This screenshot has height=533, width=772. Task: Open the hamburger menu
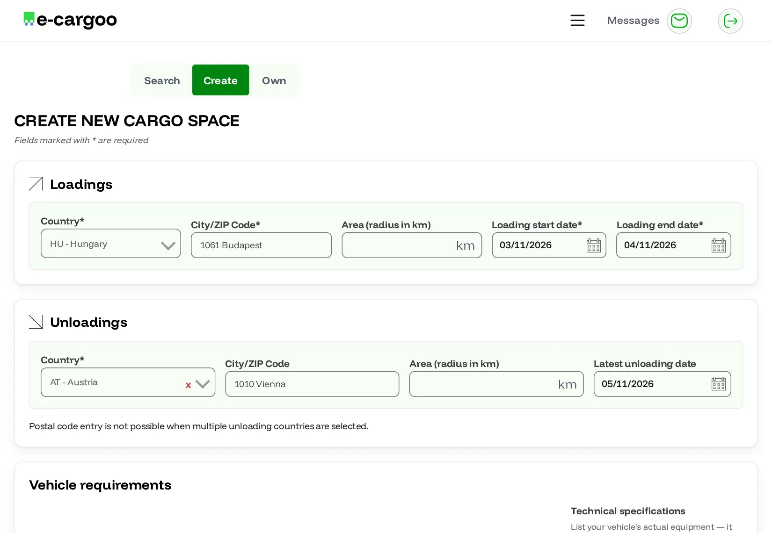[577, 21]
